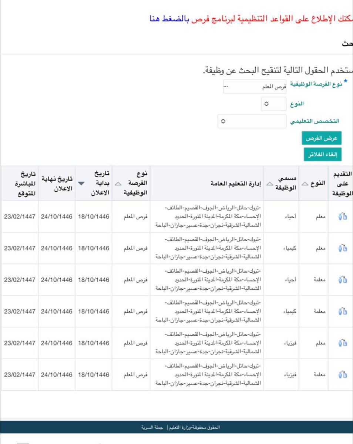Click the إلغاء الفلاتر button
Viewport: 353px width, 444px height.
pos(322,154)
